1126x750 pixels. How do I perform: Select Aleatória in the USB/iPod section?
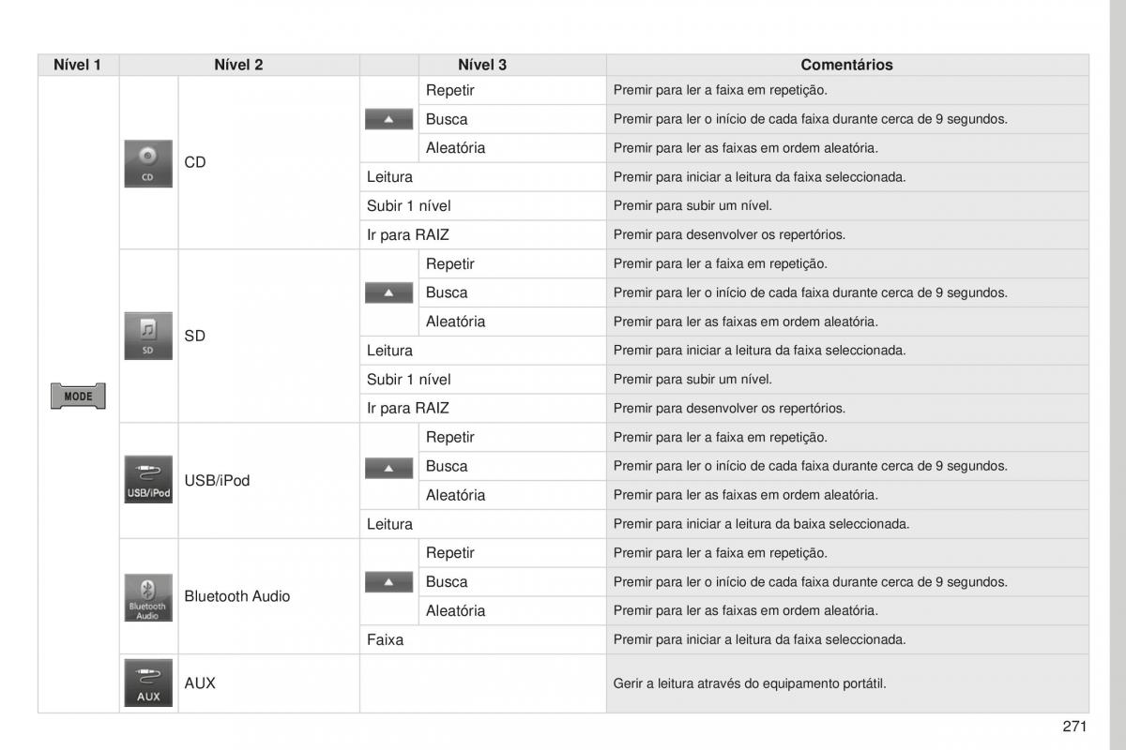pyautogui.click(x=455, y=495)
